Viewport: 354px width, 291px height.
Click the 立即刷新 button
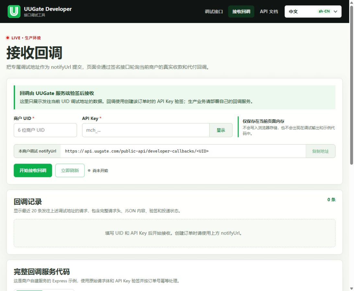(70, 170)
